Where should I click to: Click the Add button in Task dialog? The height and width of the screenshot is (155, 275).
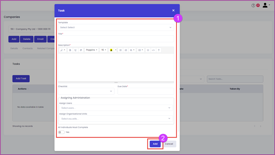(155, 144)
